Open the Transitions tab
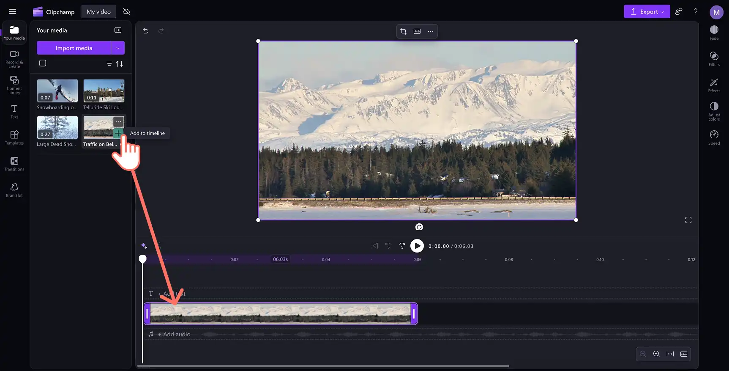Viewport: 729px width, 371px height. (14, 164)
